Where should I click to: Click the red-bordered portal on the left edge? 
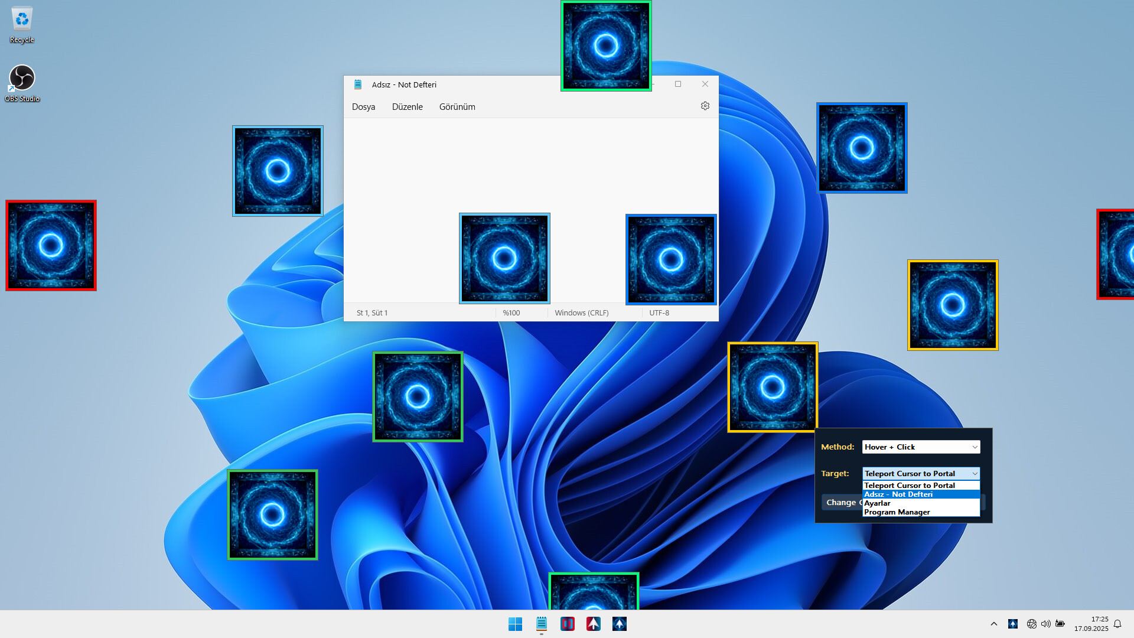coord(51,246)
